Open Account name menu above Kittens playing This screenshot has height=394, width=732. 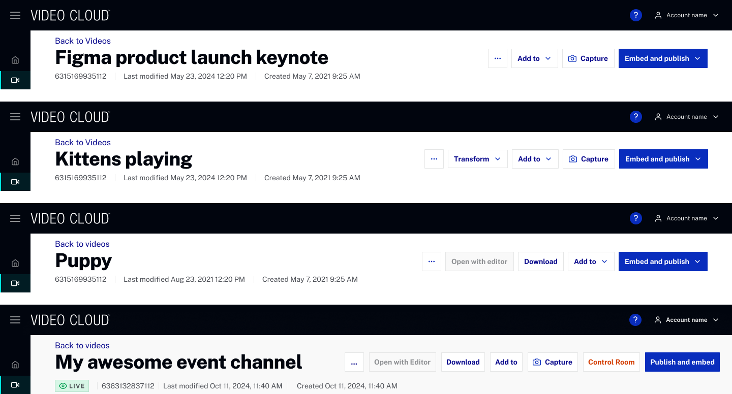687,117
